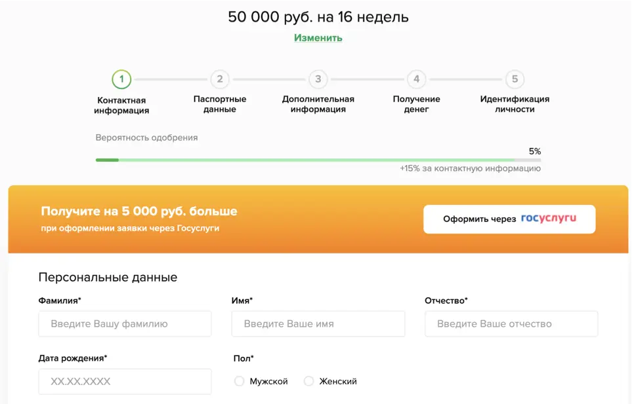Click the green checkmark-style active step indicator
Image resolution: width=632 pixels, height=404 pixels.
[x=121, y=78]
